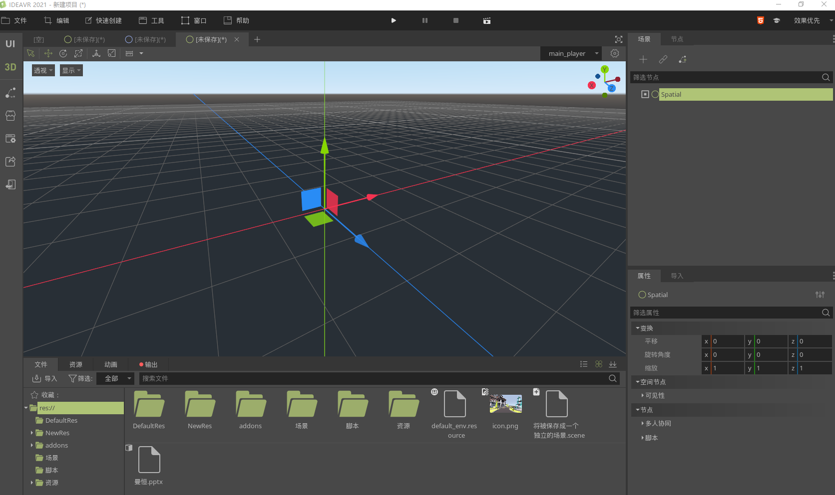Open the 快速创建 menu
The height and width of the screenshot is (495, 835).
point(103,20)
